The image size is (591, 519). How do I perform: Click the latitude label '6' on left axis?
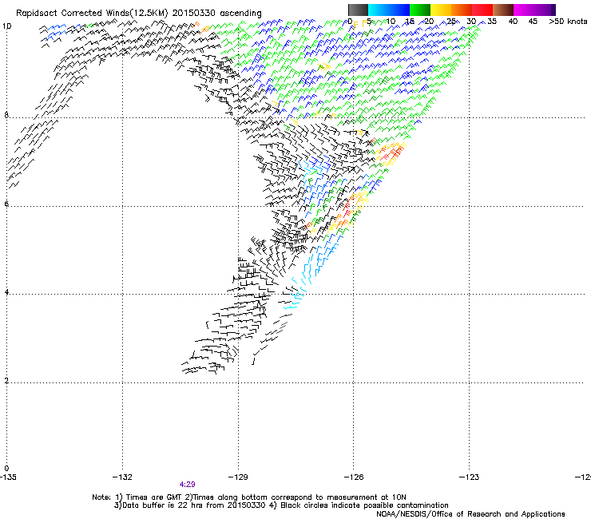(x=6, y=204)
